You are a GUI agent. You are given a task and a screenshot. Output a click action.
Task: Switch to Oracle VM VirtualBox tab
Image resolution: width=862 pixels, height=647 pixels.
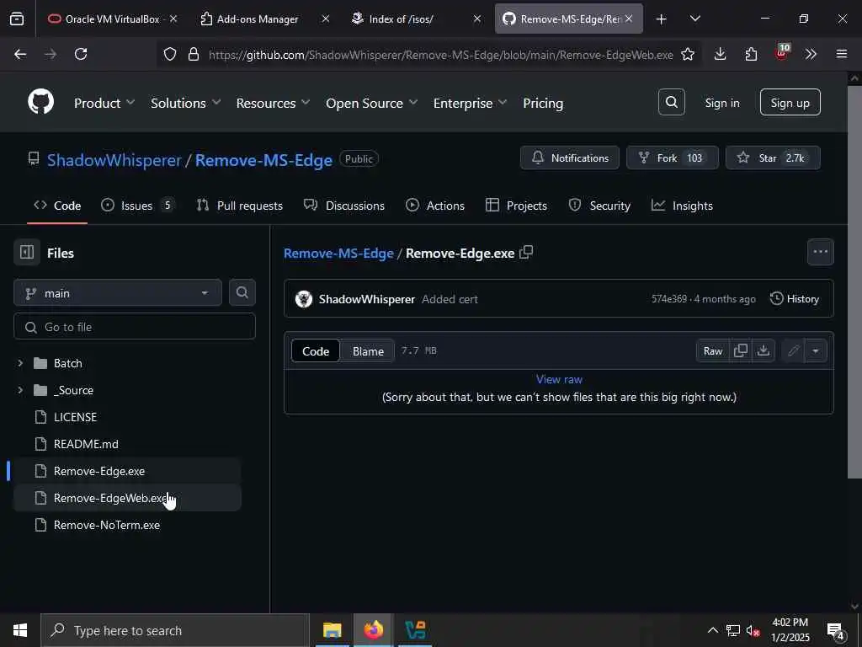click(x=112, y=19)
